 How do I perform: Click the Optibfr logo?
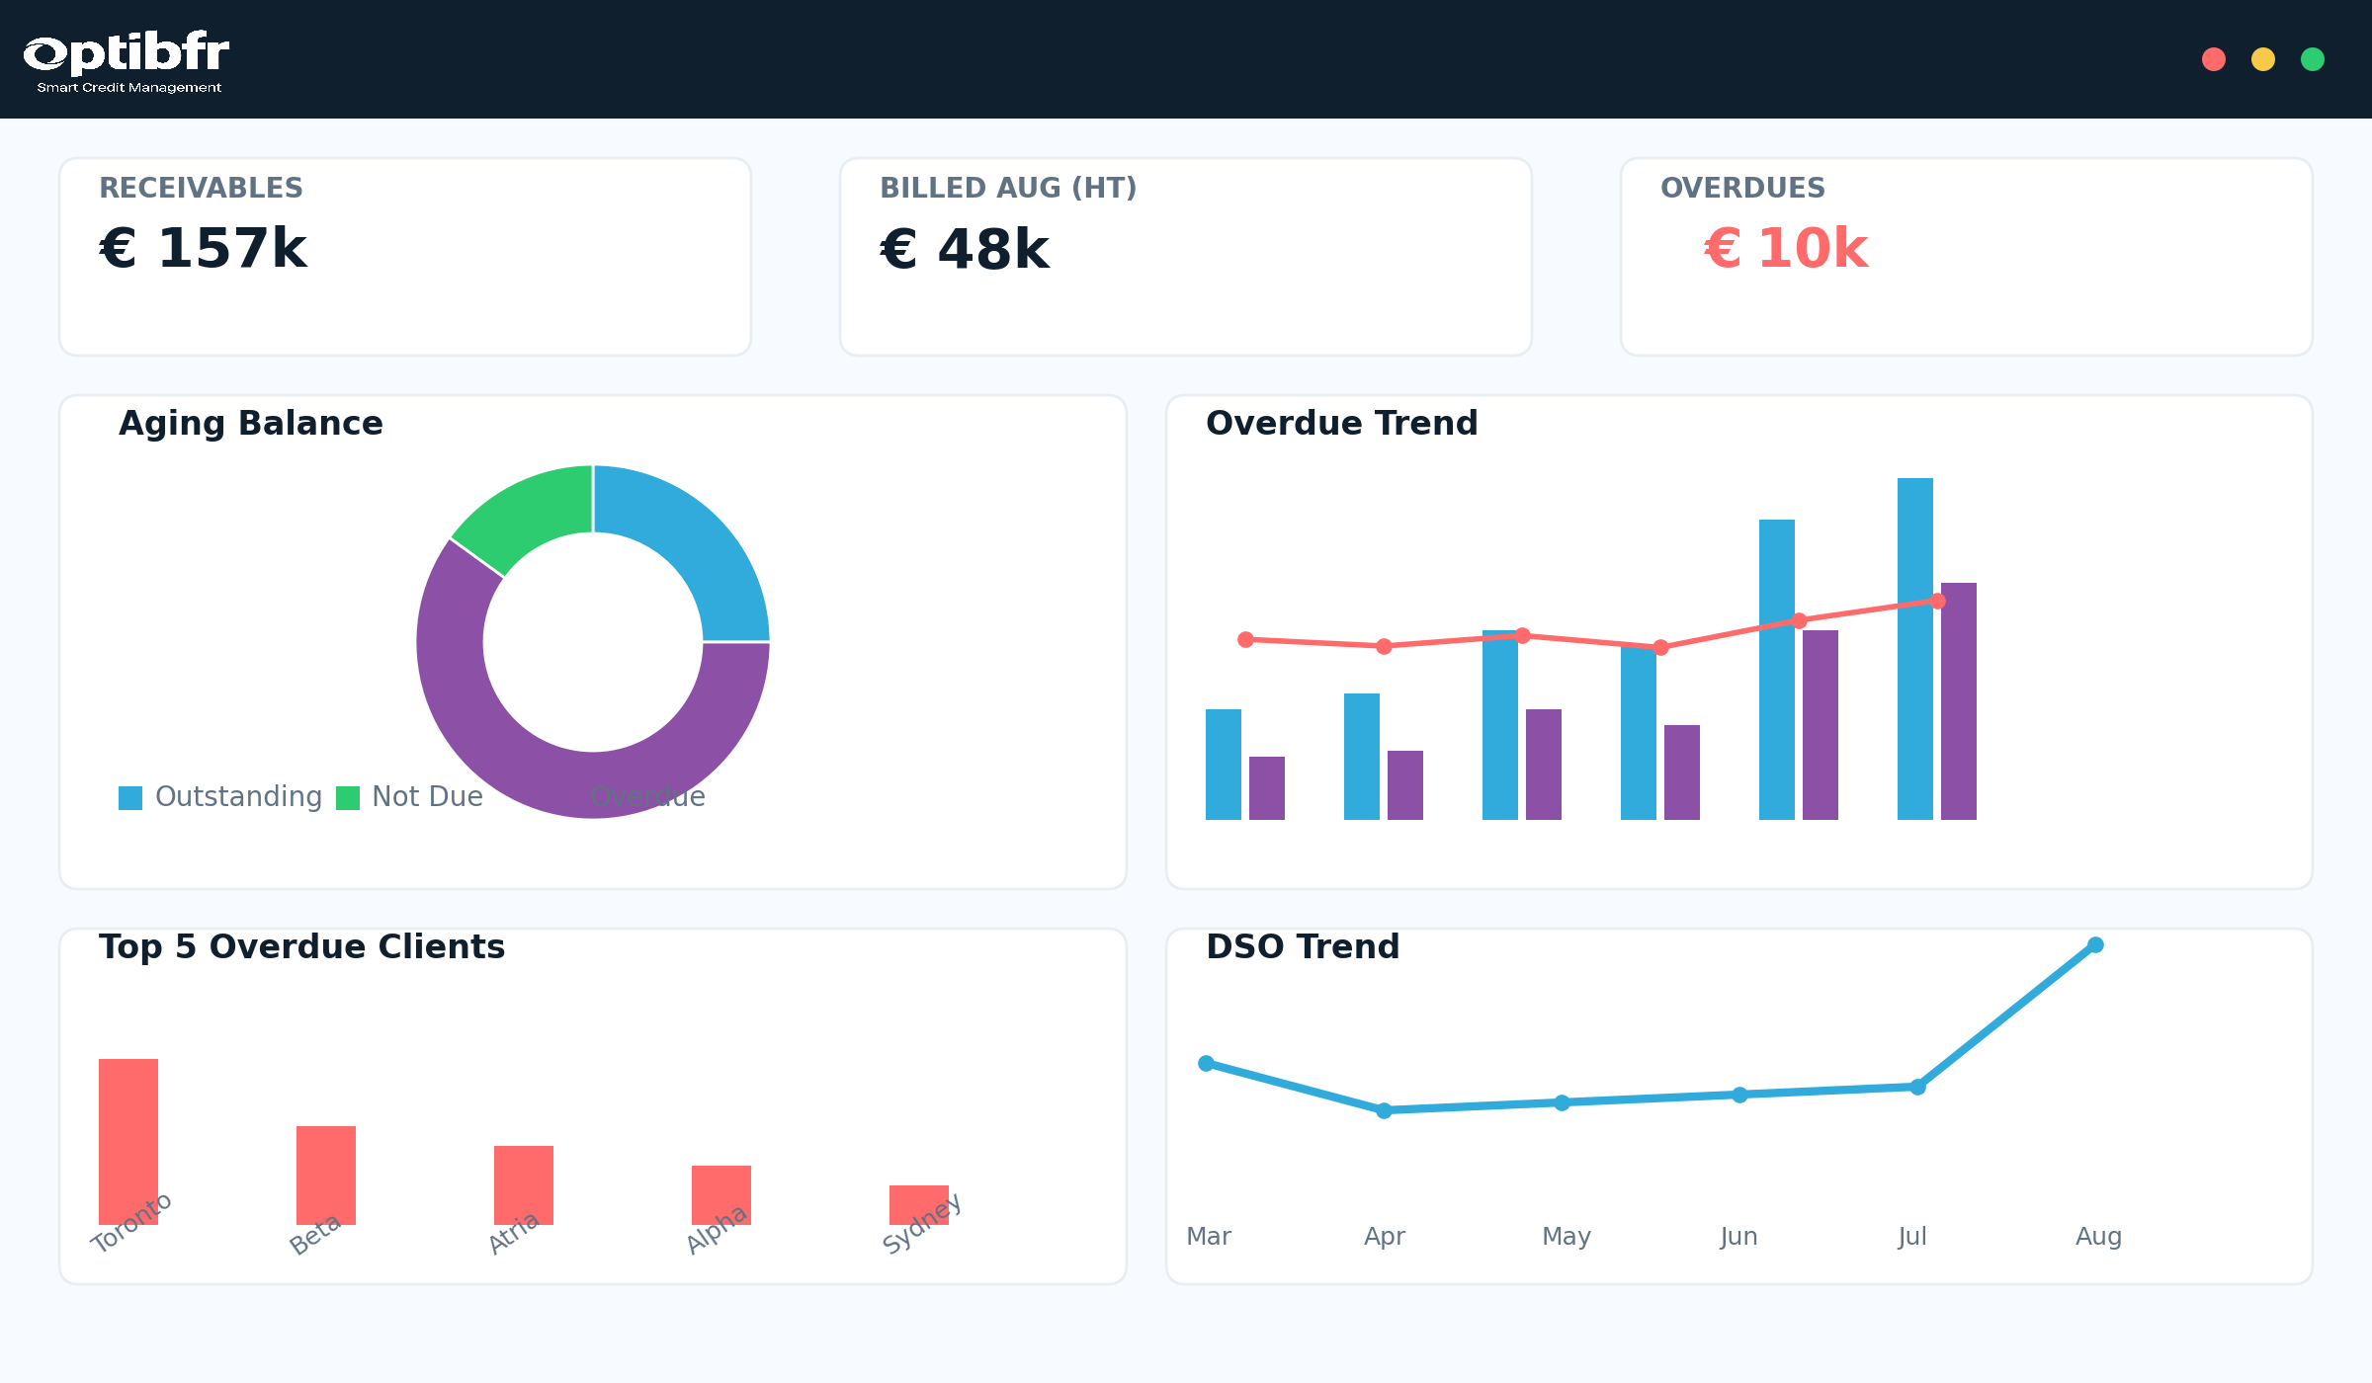tap(127, 59)
